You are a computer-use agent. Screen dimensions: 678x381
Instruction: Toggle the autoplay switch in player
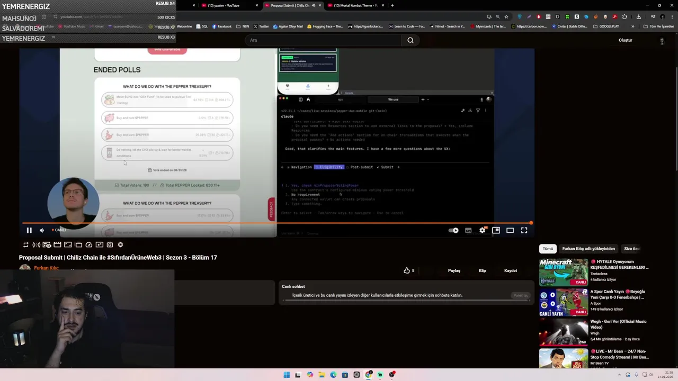454,230
